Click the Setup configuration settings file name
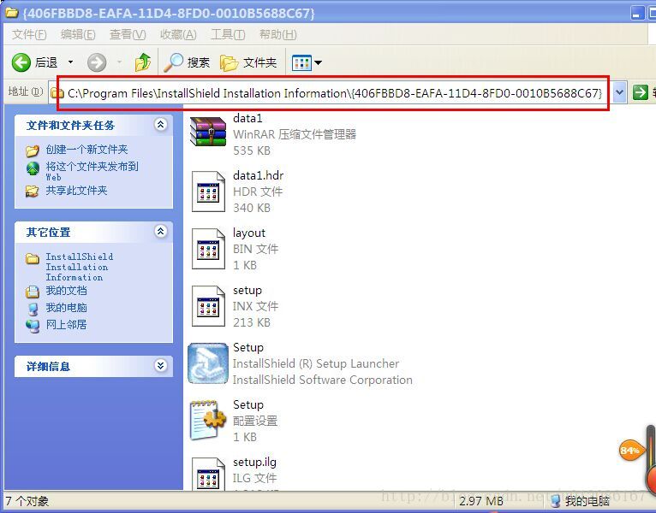The width and height of the screenshot is (656, 513). (248, 404)
